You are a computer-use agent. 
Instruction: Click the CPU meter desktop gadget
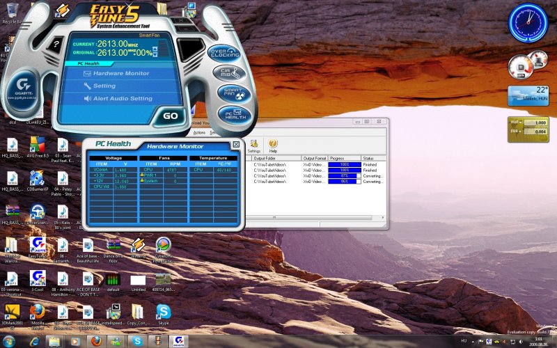point(528,65)
